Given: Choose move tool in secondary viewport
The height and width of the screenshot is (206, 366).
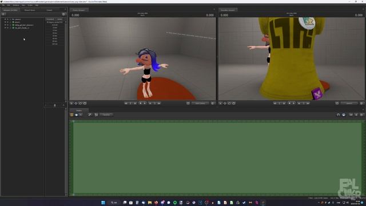Looking at the screenshot, I should pyautogui.click(x=225, y=103).
